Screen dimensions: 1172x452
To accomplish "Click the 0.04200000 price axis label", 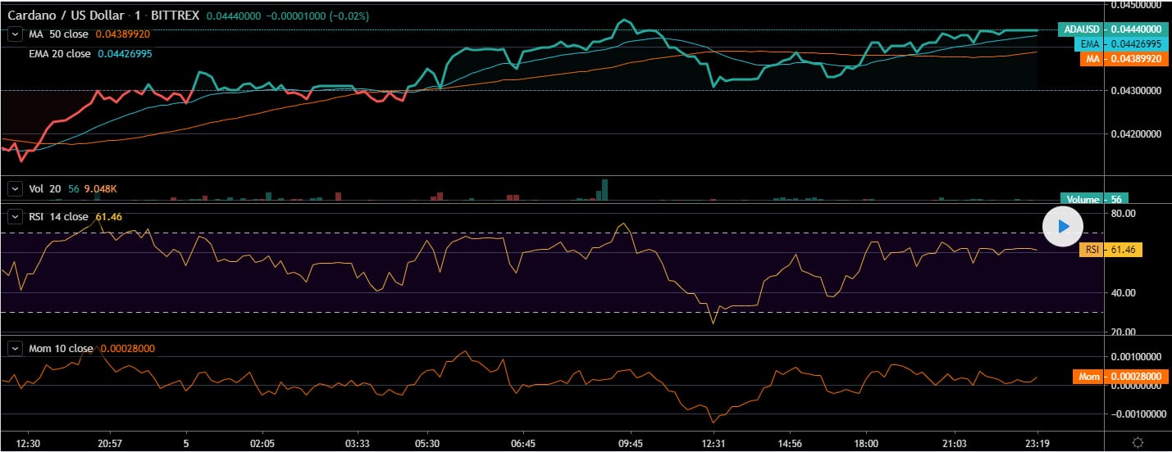I will (x=1135, y=133).
